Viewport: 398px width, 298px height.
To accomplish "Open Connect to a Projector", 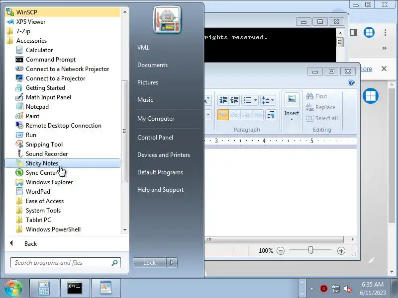I will (x=63, y=78).
